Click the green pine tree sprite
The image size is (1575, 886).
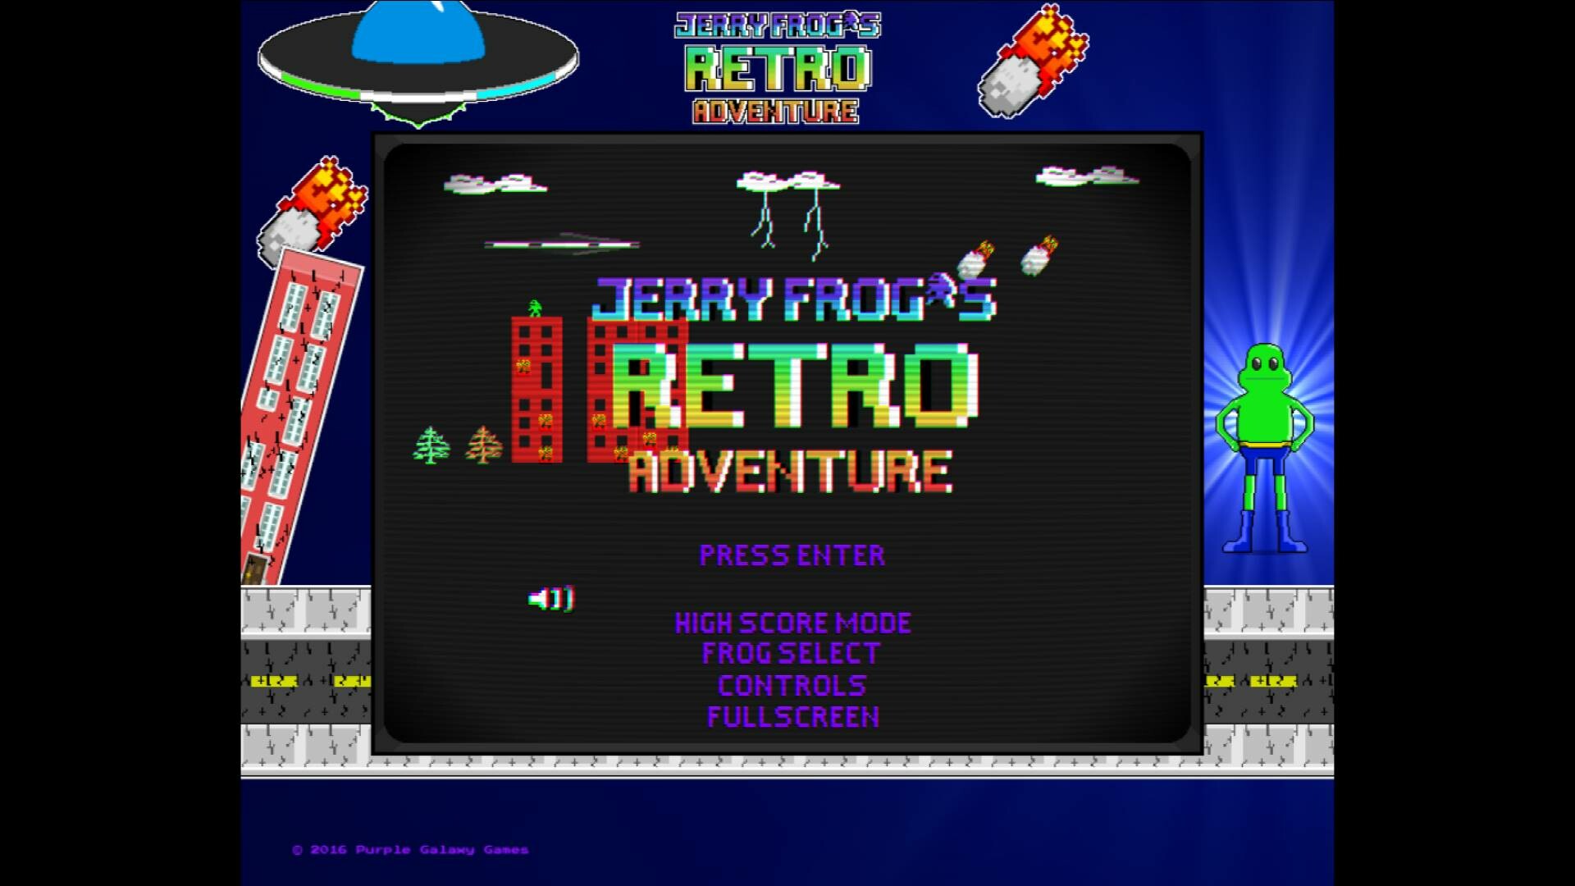click(431, 445)
